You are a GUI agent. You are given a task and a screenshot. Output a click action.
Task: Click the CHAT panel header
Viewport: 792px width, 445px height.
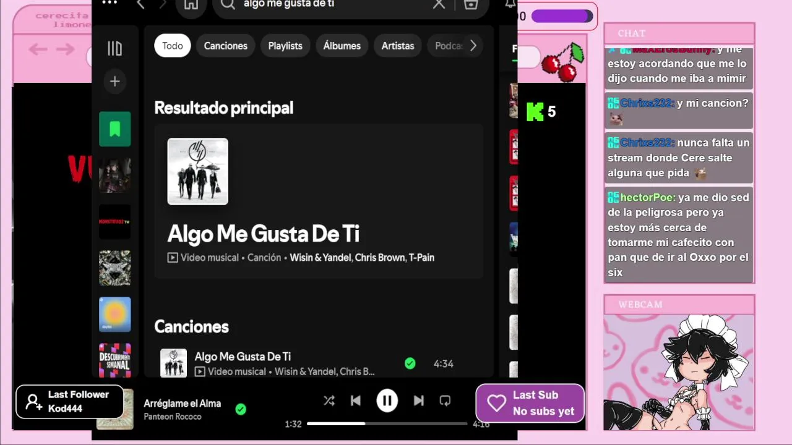click(679, 33)
